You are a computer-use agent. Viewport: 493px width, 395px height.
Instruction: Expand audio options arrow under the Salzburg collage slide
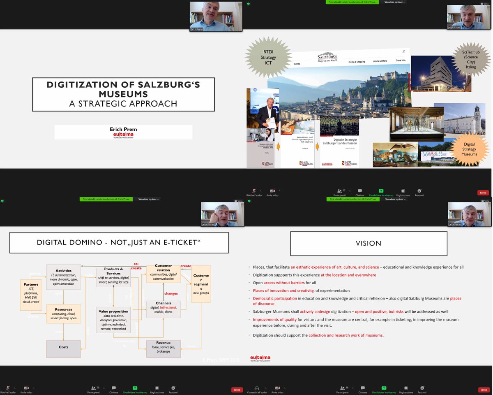pos(262,191)
